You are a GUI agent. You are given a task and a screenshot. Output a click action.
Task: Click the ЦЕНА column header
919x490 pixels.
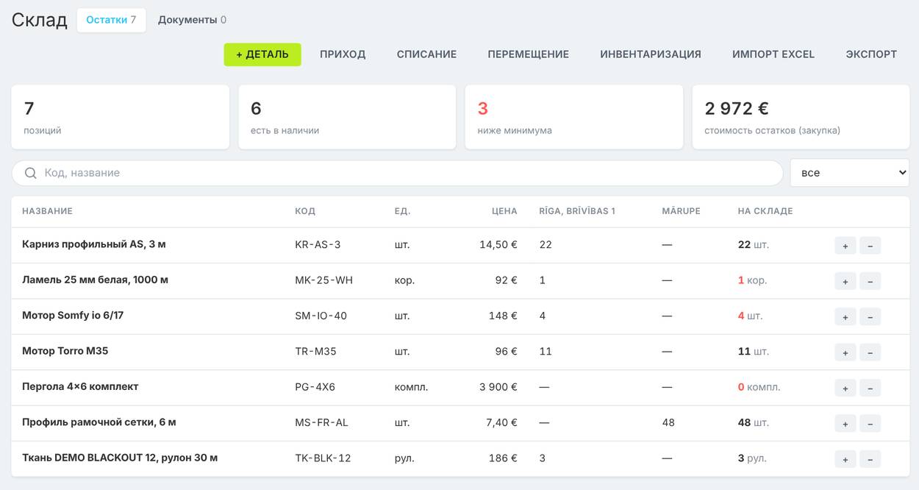504,211
